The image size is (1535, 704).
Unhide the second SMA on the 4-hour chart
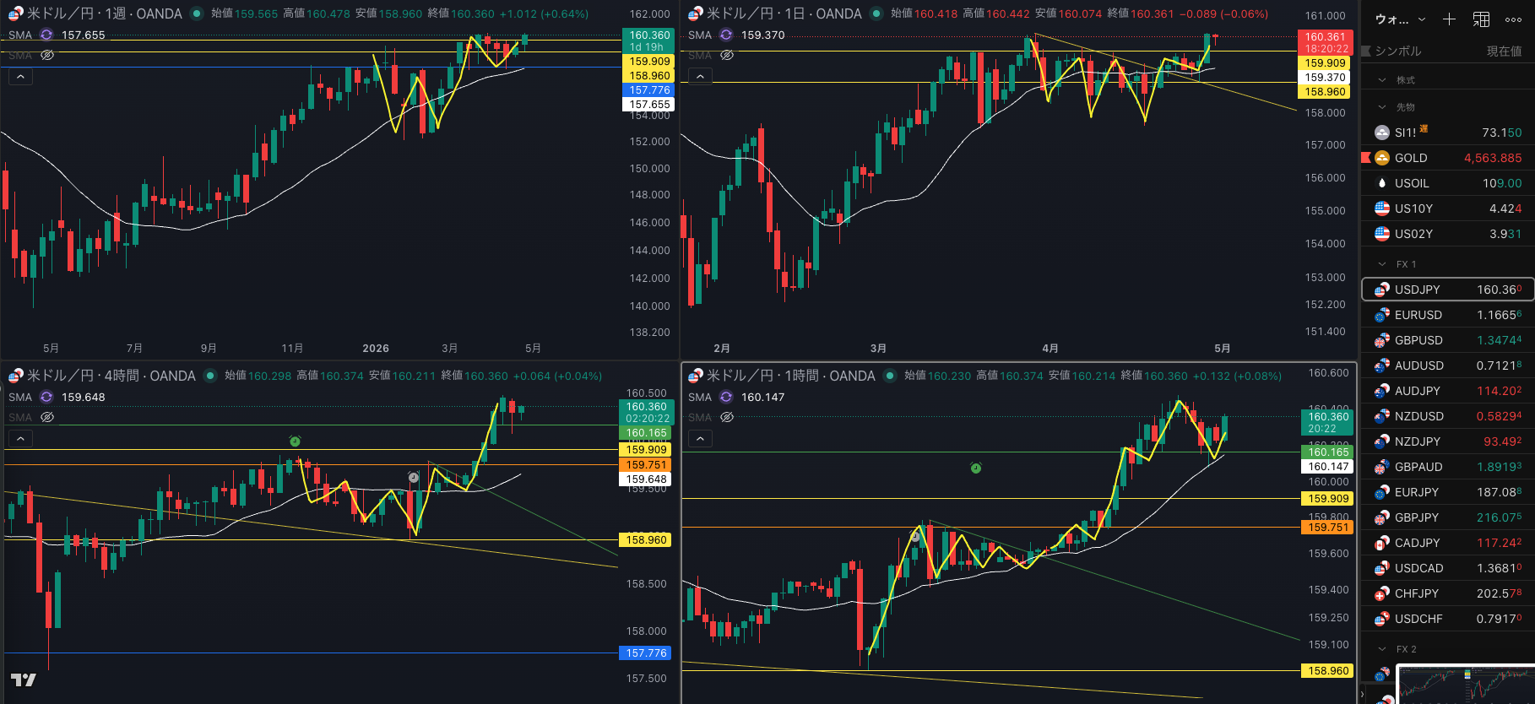pyautogui.click(x=47, y=417)
